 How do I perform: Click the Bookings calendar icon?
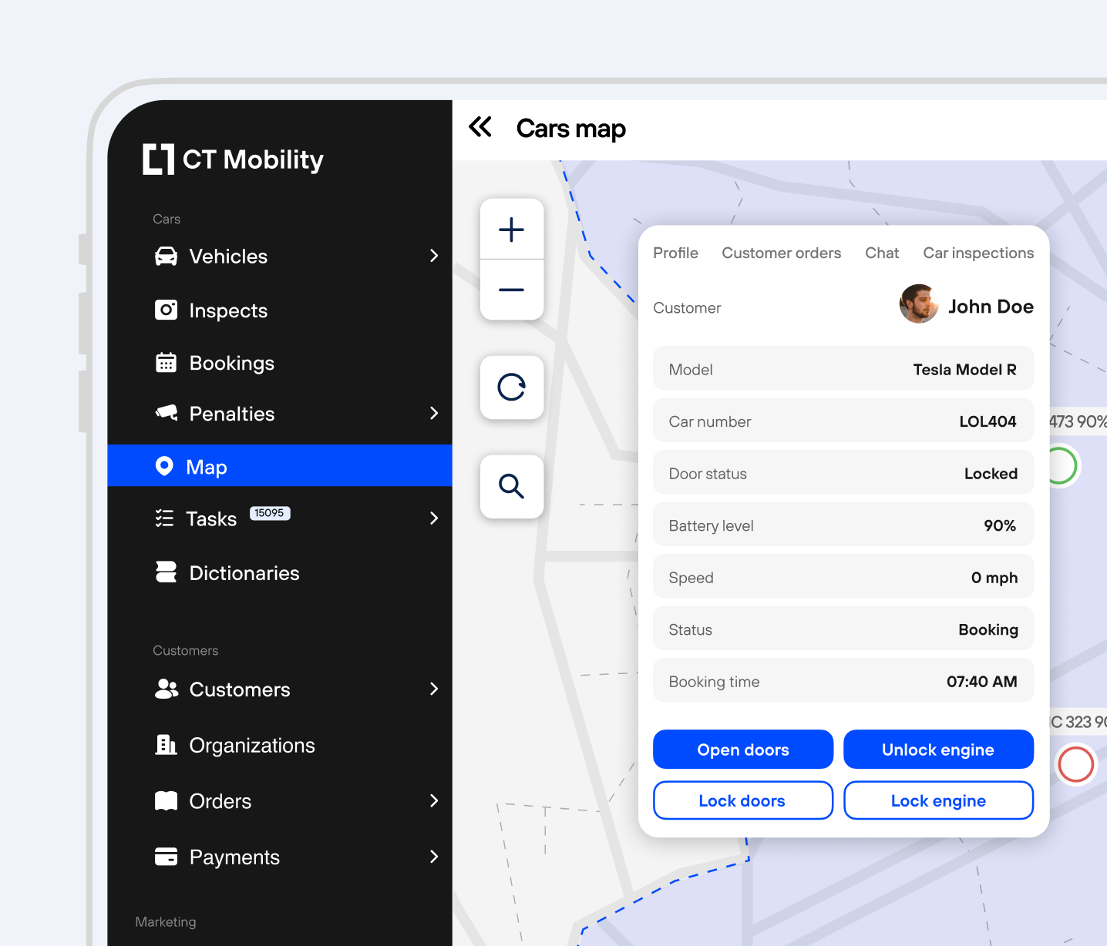(x=166, y=363)
